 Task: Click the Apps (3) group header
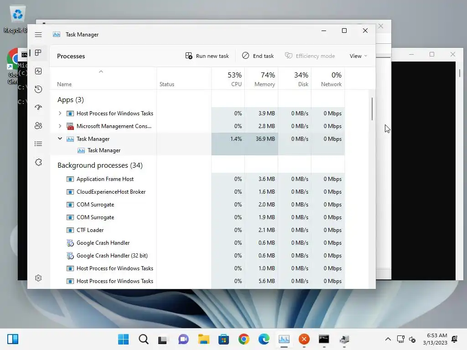point(71,100)
